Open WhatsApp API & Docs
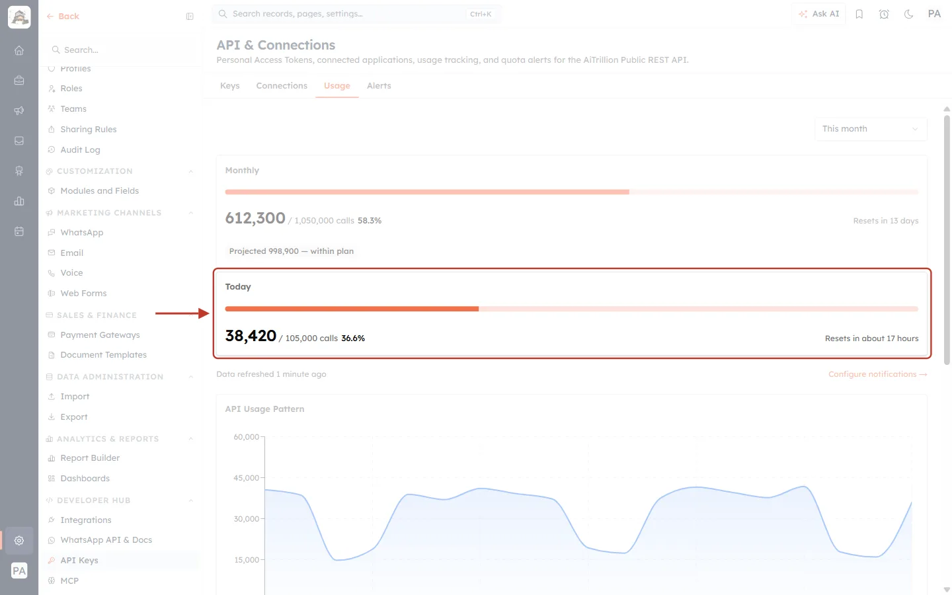Viewport: 952px width, 595px height. click(106, 540)
